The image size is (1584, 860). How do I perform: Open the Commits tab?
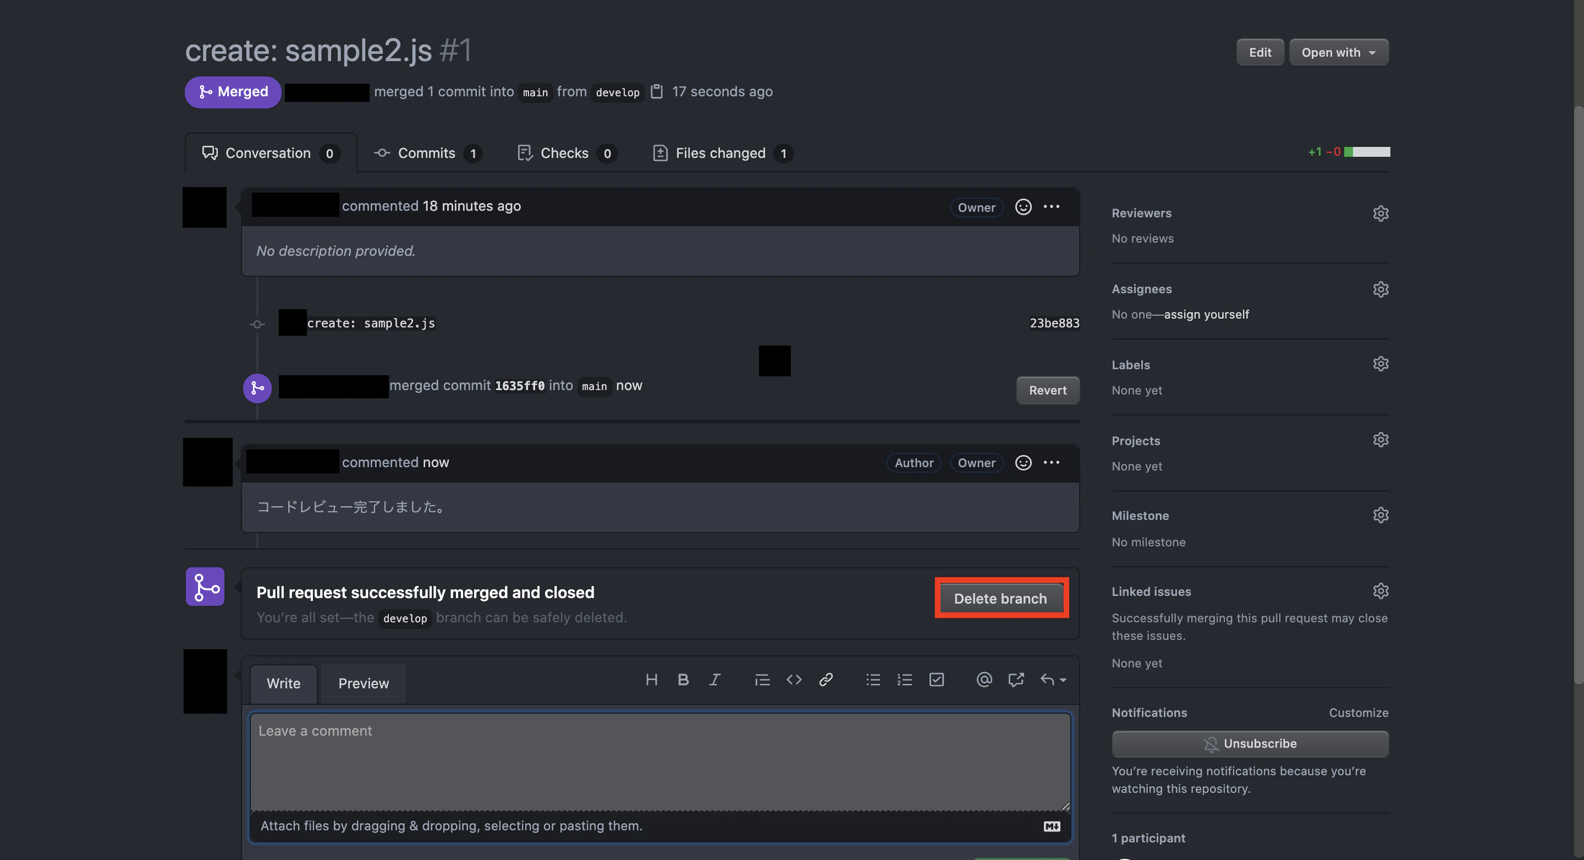tap(426, 152)
